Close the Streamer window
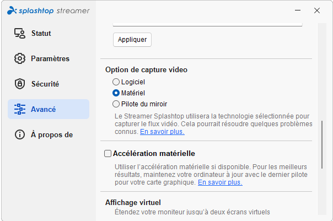 [317, 10]
